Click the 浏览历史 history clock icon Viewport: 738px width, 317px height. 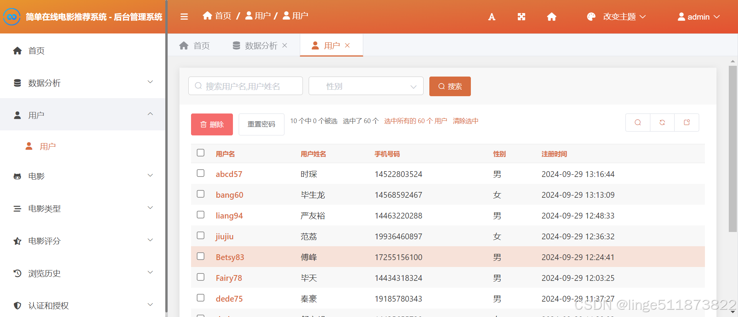17,274
